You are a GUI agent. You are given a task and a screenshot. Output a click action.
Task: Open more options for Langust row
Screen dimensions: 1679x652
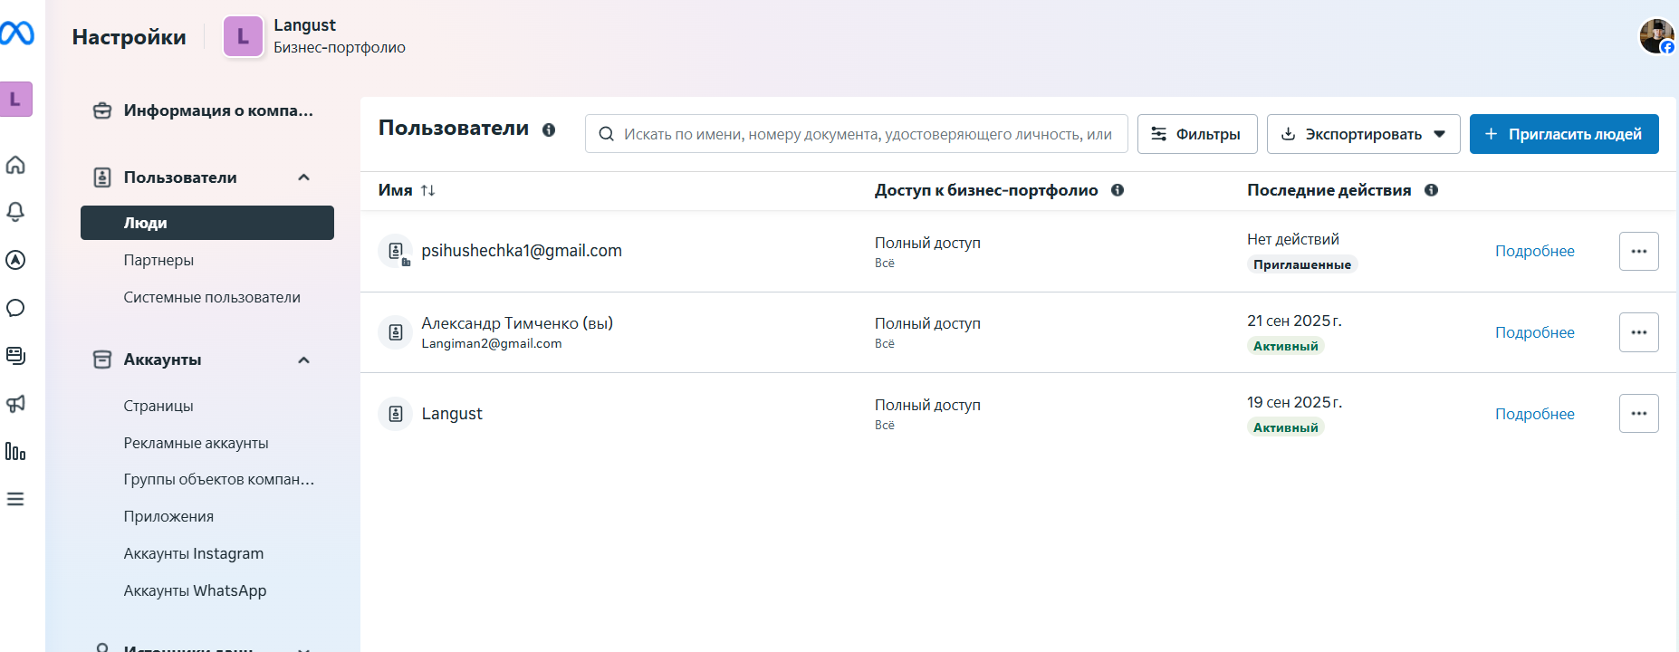1639,414
